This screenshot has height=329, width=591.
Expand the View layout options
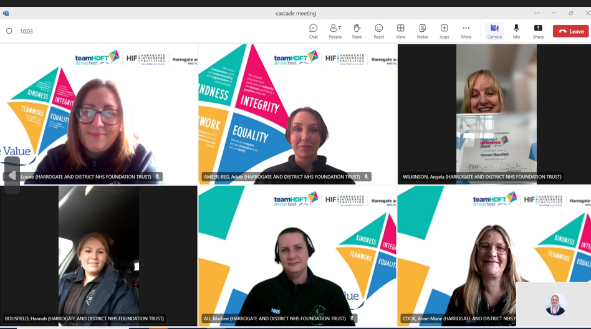400,31
